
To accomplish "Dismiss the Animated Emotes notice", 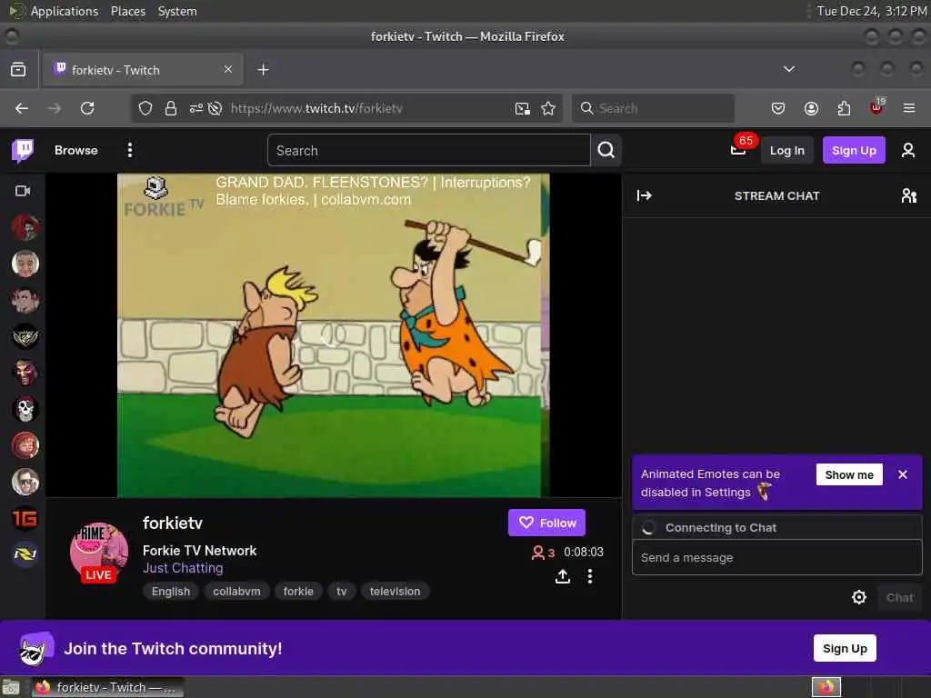I will pos(903,474).
